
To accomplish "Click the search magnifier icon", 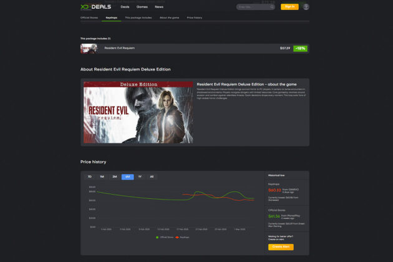I will [272, 7].
